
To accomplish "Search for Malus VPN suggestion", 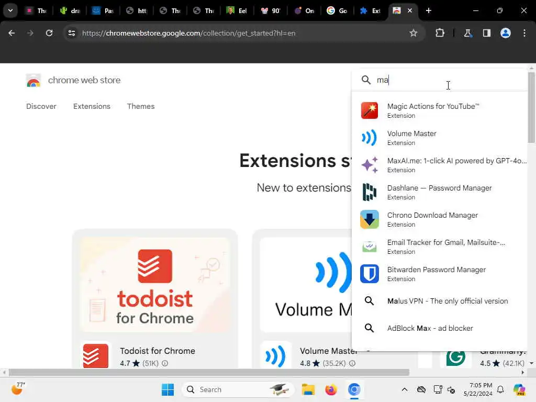I will point(439,301).
